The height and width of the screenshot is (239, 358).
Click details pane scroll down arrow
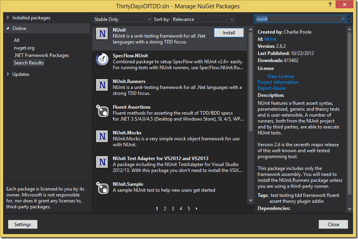click(x=349, y=209)
